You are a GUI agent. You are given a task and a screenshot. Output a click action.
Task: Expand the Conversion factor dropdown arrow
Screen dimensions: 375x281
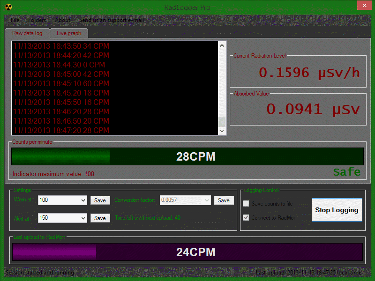coord(207,200)
